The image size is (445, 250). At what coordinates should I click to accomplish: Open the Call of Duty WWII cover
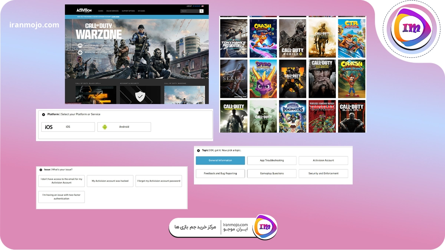(x=322, y=79)
